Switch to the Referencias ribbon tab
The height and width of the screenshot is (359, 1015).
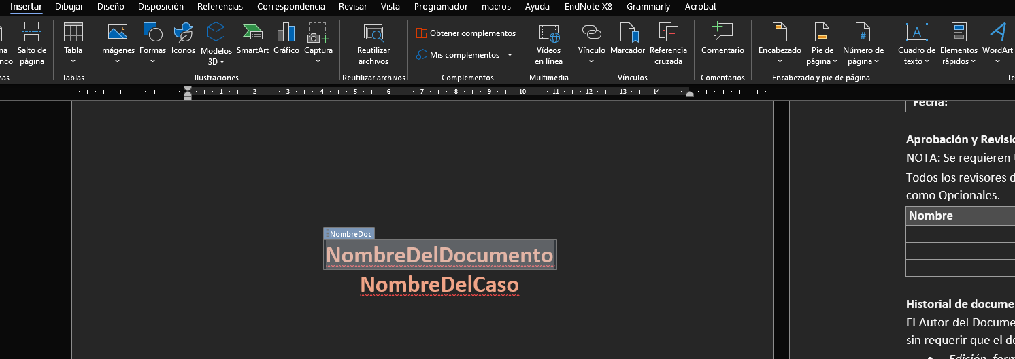pos(220,7)
